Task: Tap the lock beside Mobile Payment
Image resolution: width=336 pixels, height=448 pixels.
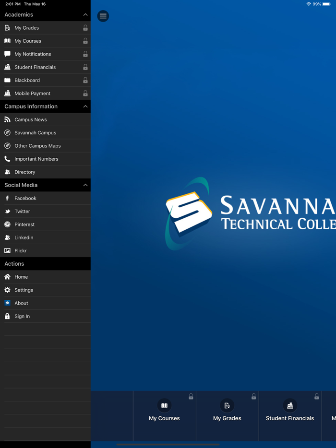Action: pos(85,93)
